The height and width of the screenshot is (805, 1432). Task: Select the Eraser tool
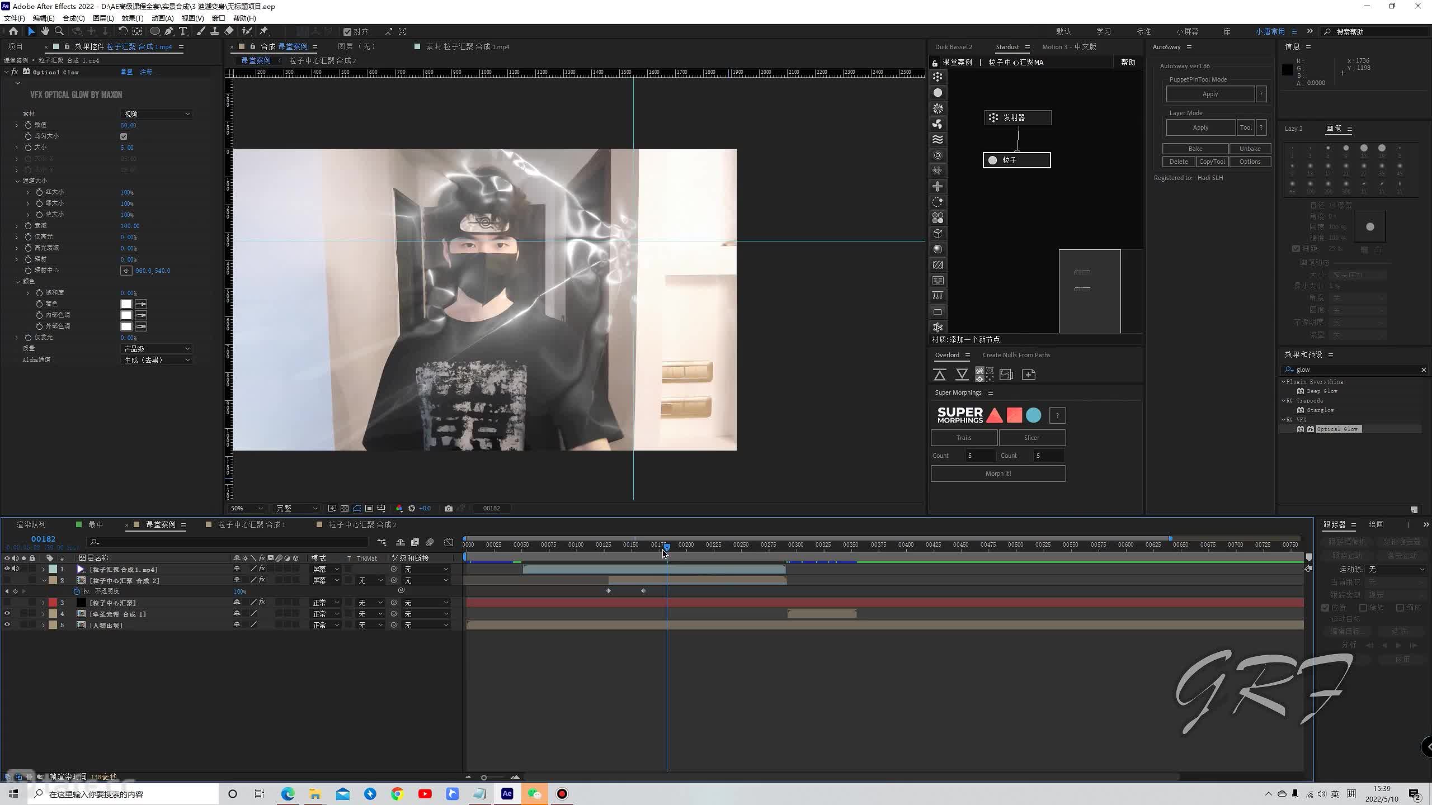(229, 31)
